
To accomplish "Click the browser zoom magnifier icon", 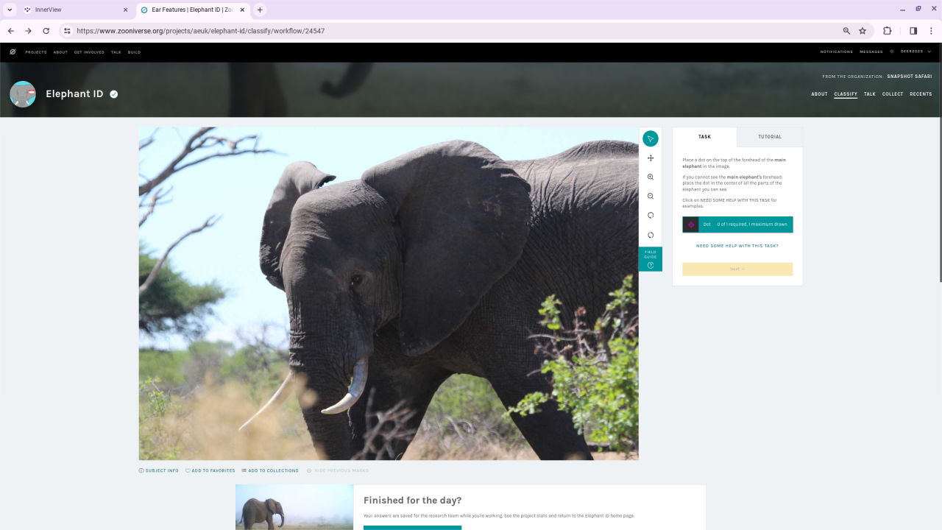I will [x=846, y=31].
